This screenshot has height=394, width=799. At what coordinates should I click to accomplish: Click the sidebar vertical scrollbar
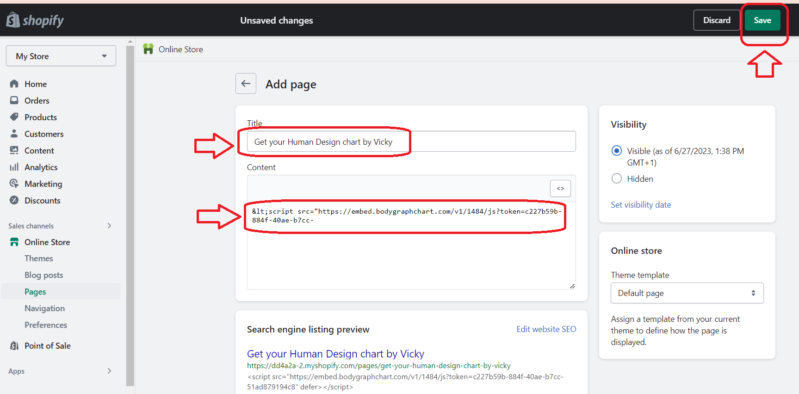[x=130, y=215]
